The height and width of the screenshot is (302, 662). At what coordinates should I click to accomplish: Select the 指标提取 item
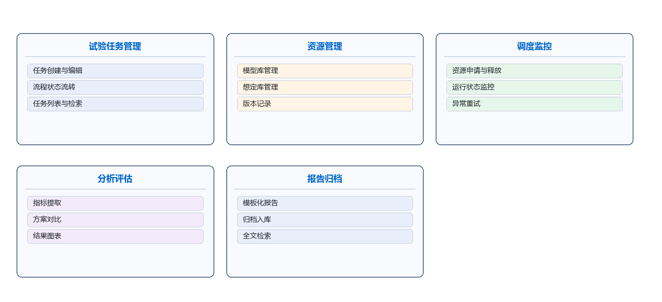(115, 203)
